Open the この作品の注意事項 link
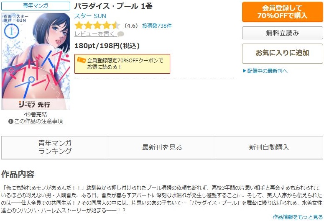324x221 pixels. pyautogui.click(x=38, y=121)
